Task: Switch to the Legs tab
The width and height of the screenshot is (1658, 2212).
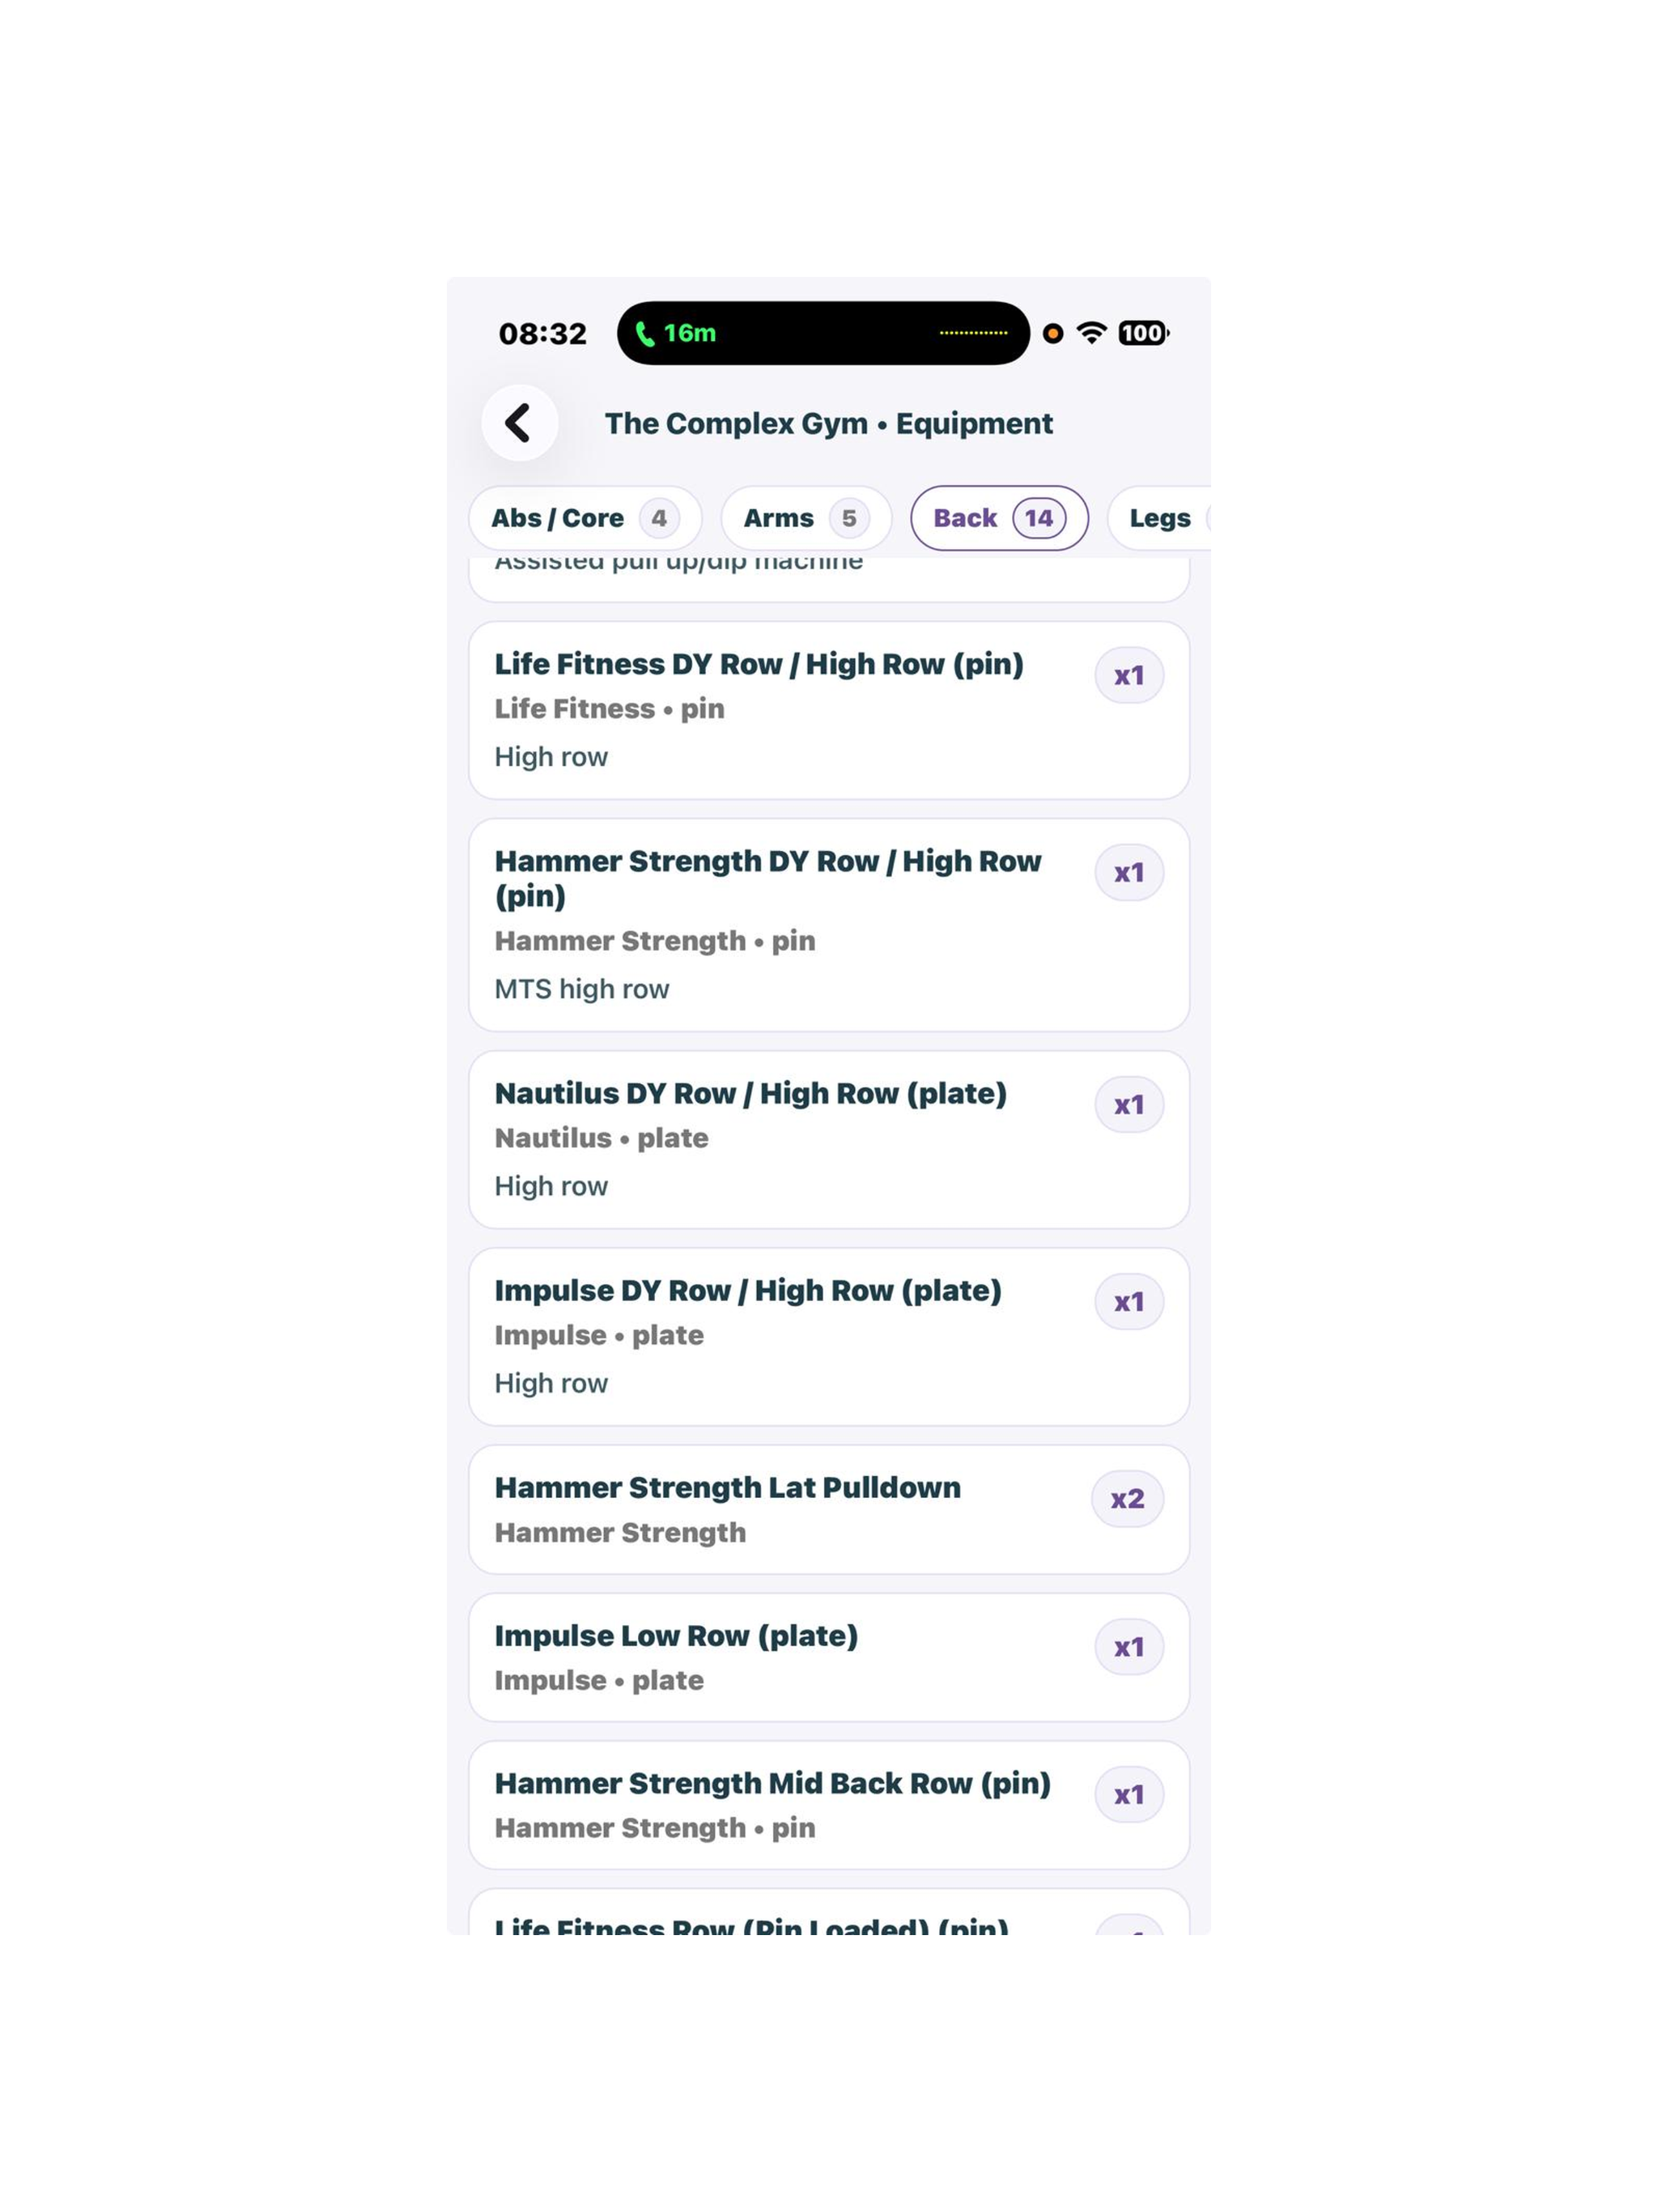Action: point(1159,518)
